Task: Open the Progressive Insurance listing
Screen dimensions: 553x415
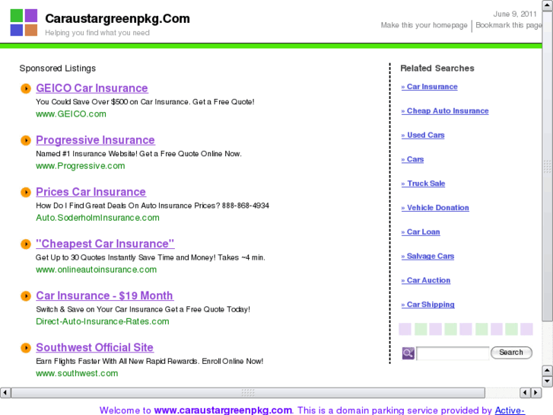Action: (95, 140)
